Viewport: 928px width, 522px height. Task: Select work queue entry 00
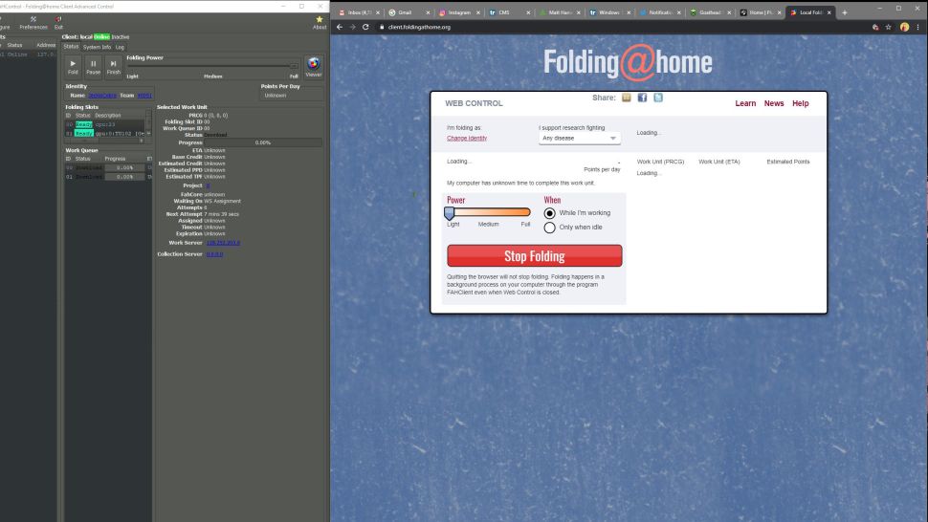(x=108, y=168)
